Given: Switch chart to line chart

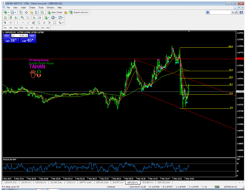Looking at the screenshot, I should pos(16,17).
